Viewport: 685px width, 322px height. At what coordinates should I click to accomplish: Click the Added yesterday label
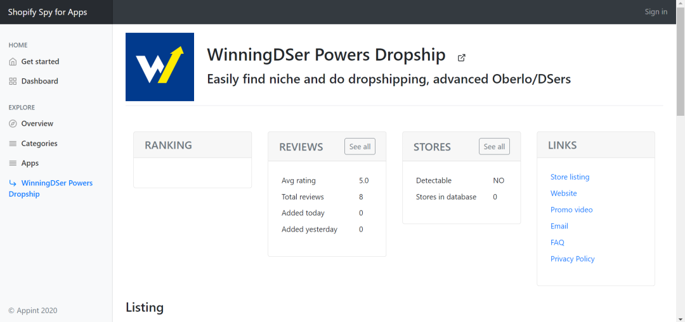[x=310, y=229]
